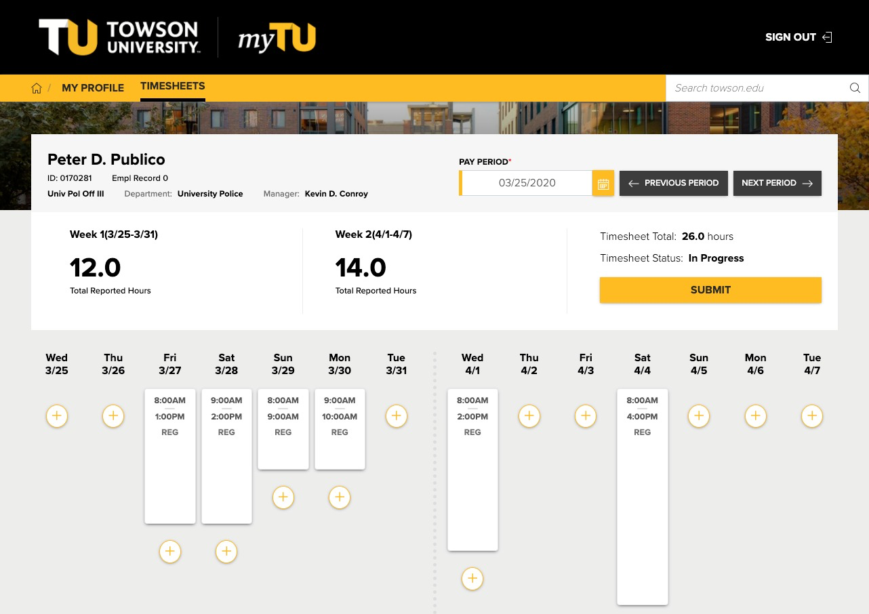This screenshot has height=614, width=869.
Task: Click the PAY PERIOD field label
Action: click(485, 162)
